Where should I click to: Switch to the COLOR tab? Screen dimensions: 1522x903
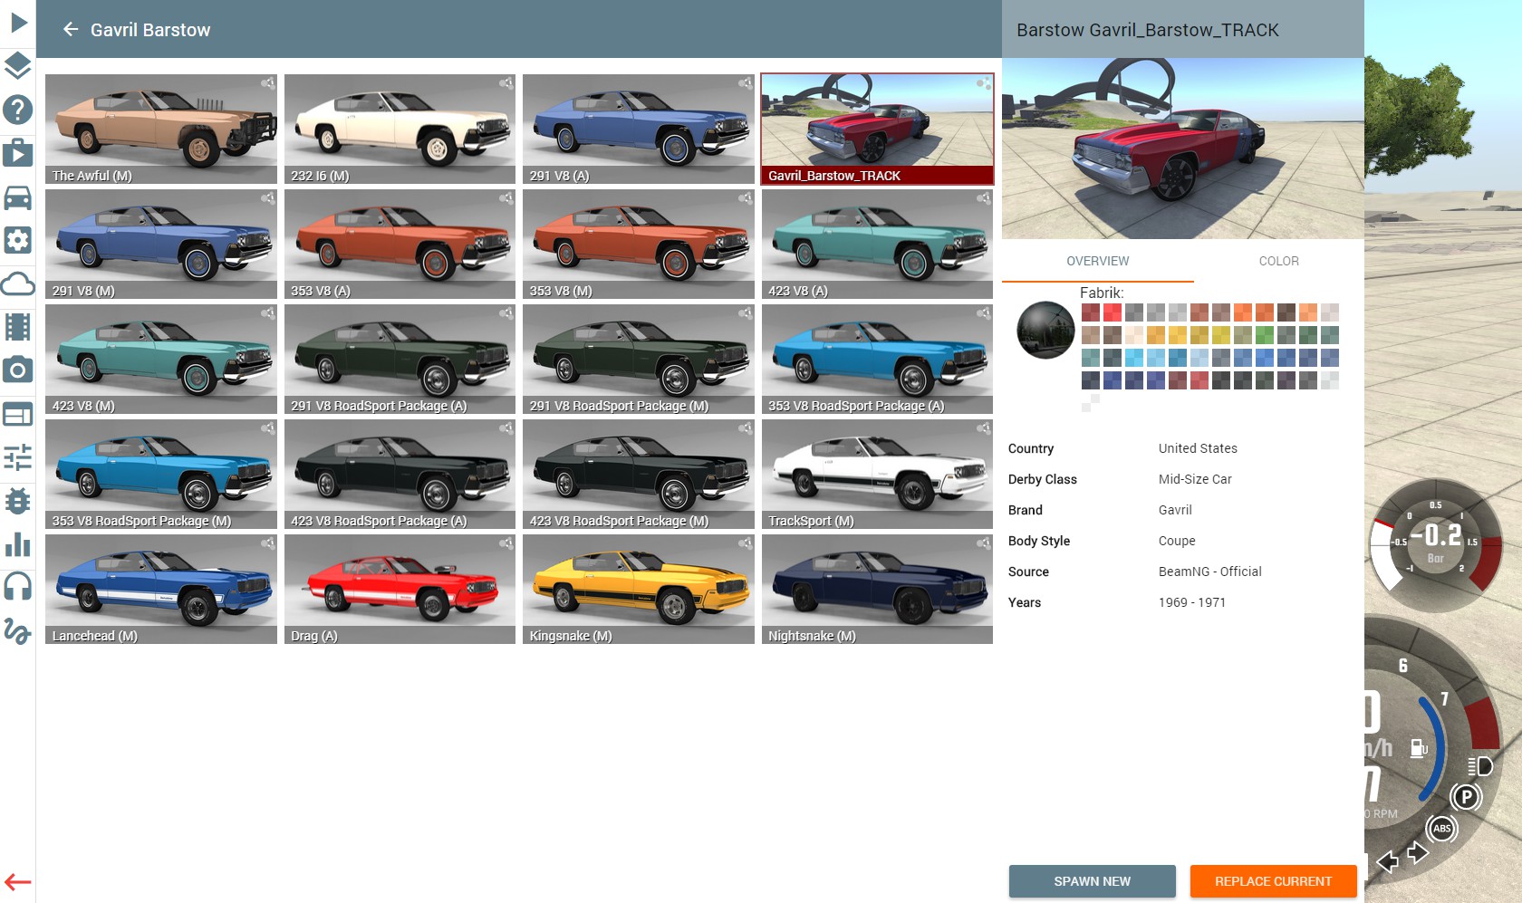pos(1278,261)
